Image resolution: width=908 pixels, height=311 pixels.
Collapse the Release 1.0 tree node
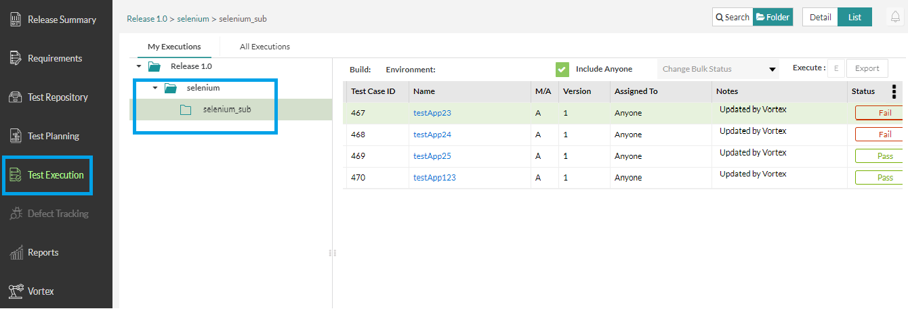click(x=139, y=66)
